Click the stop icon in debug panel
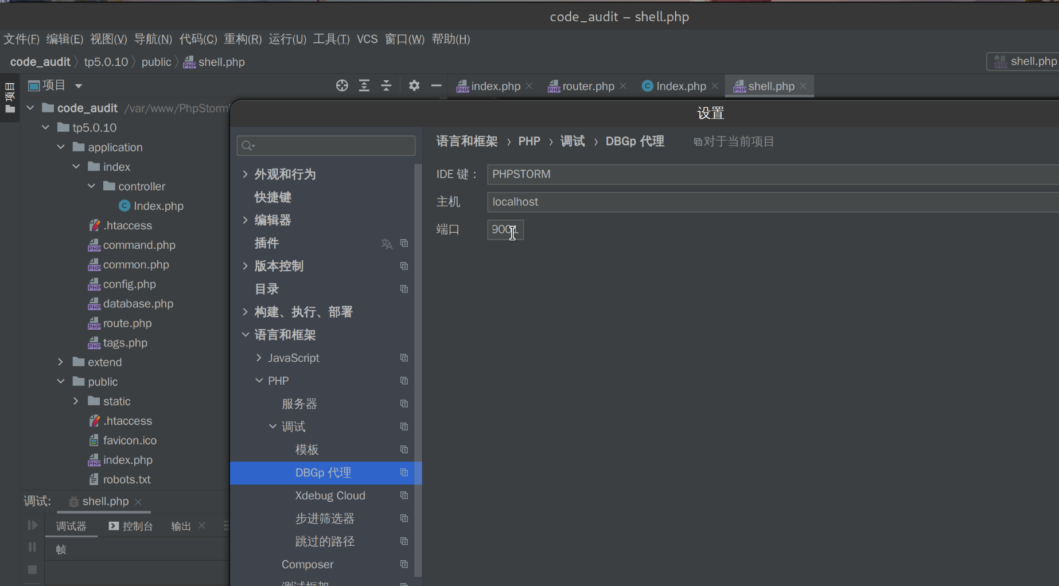Image resolution: width=1059 pixels, height=586 pixels. click(32, 569)
